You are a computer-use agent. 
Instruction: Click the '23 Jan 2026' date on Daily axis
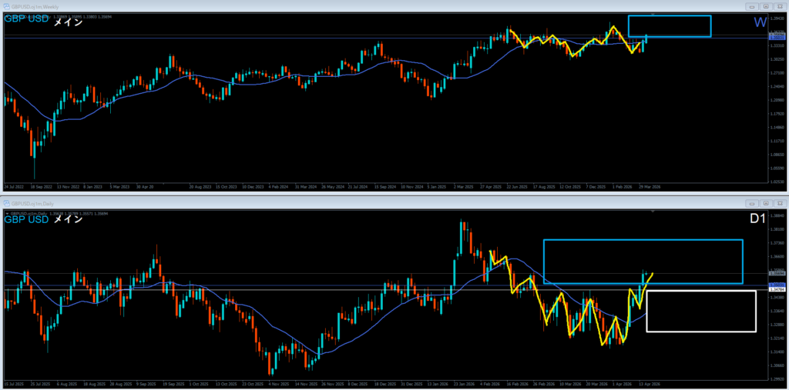tap(463, 384)
